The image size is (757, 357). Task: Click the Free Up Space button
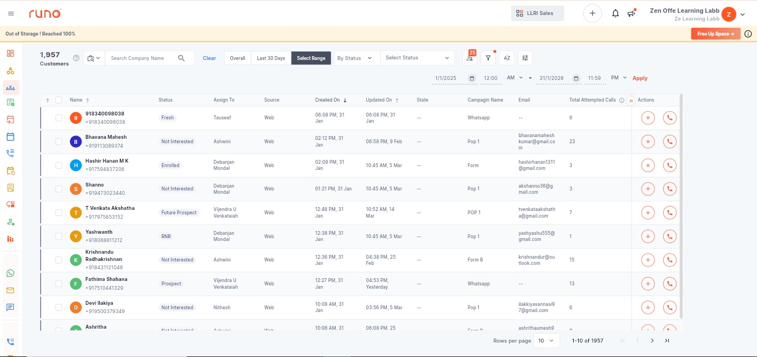coord(715,34)
